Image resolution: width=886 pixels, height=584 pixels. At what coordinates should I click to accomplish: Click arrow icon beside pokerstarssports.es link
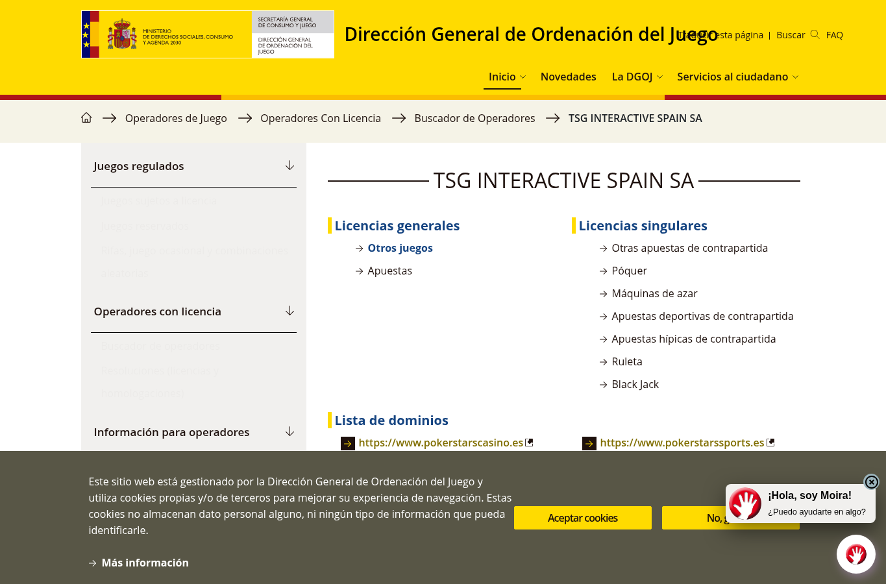pyautogui.click(x=589, y=444)
